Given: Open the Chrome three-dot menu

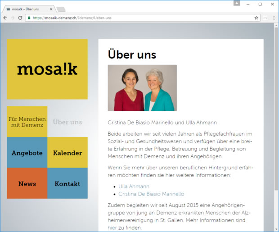Looking at the screenshot, I should click(x=274, y=18).
